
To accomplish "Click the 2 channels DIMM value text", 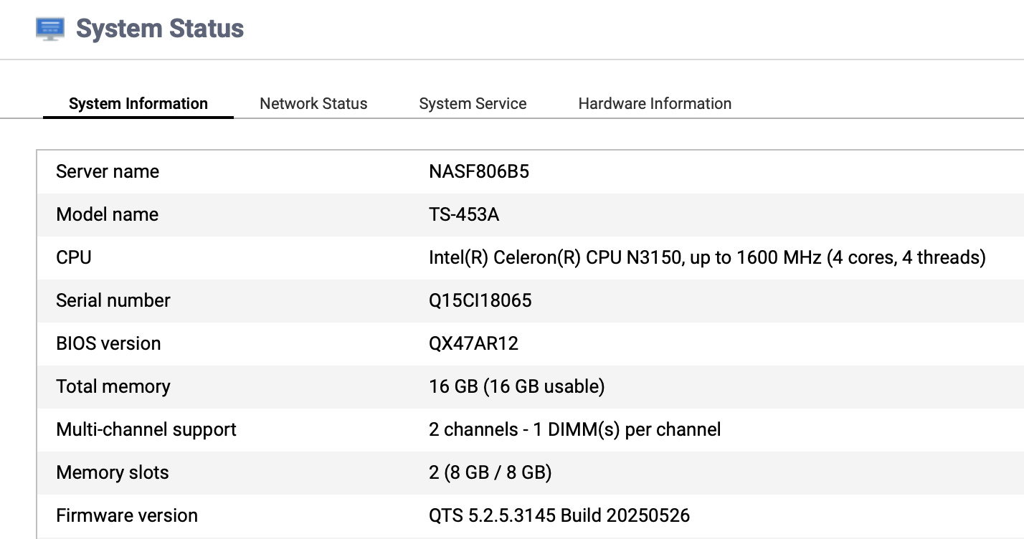I will pos(574,430).
